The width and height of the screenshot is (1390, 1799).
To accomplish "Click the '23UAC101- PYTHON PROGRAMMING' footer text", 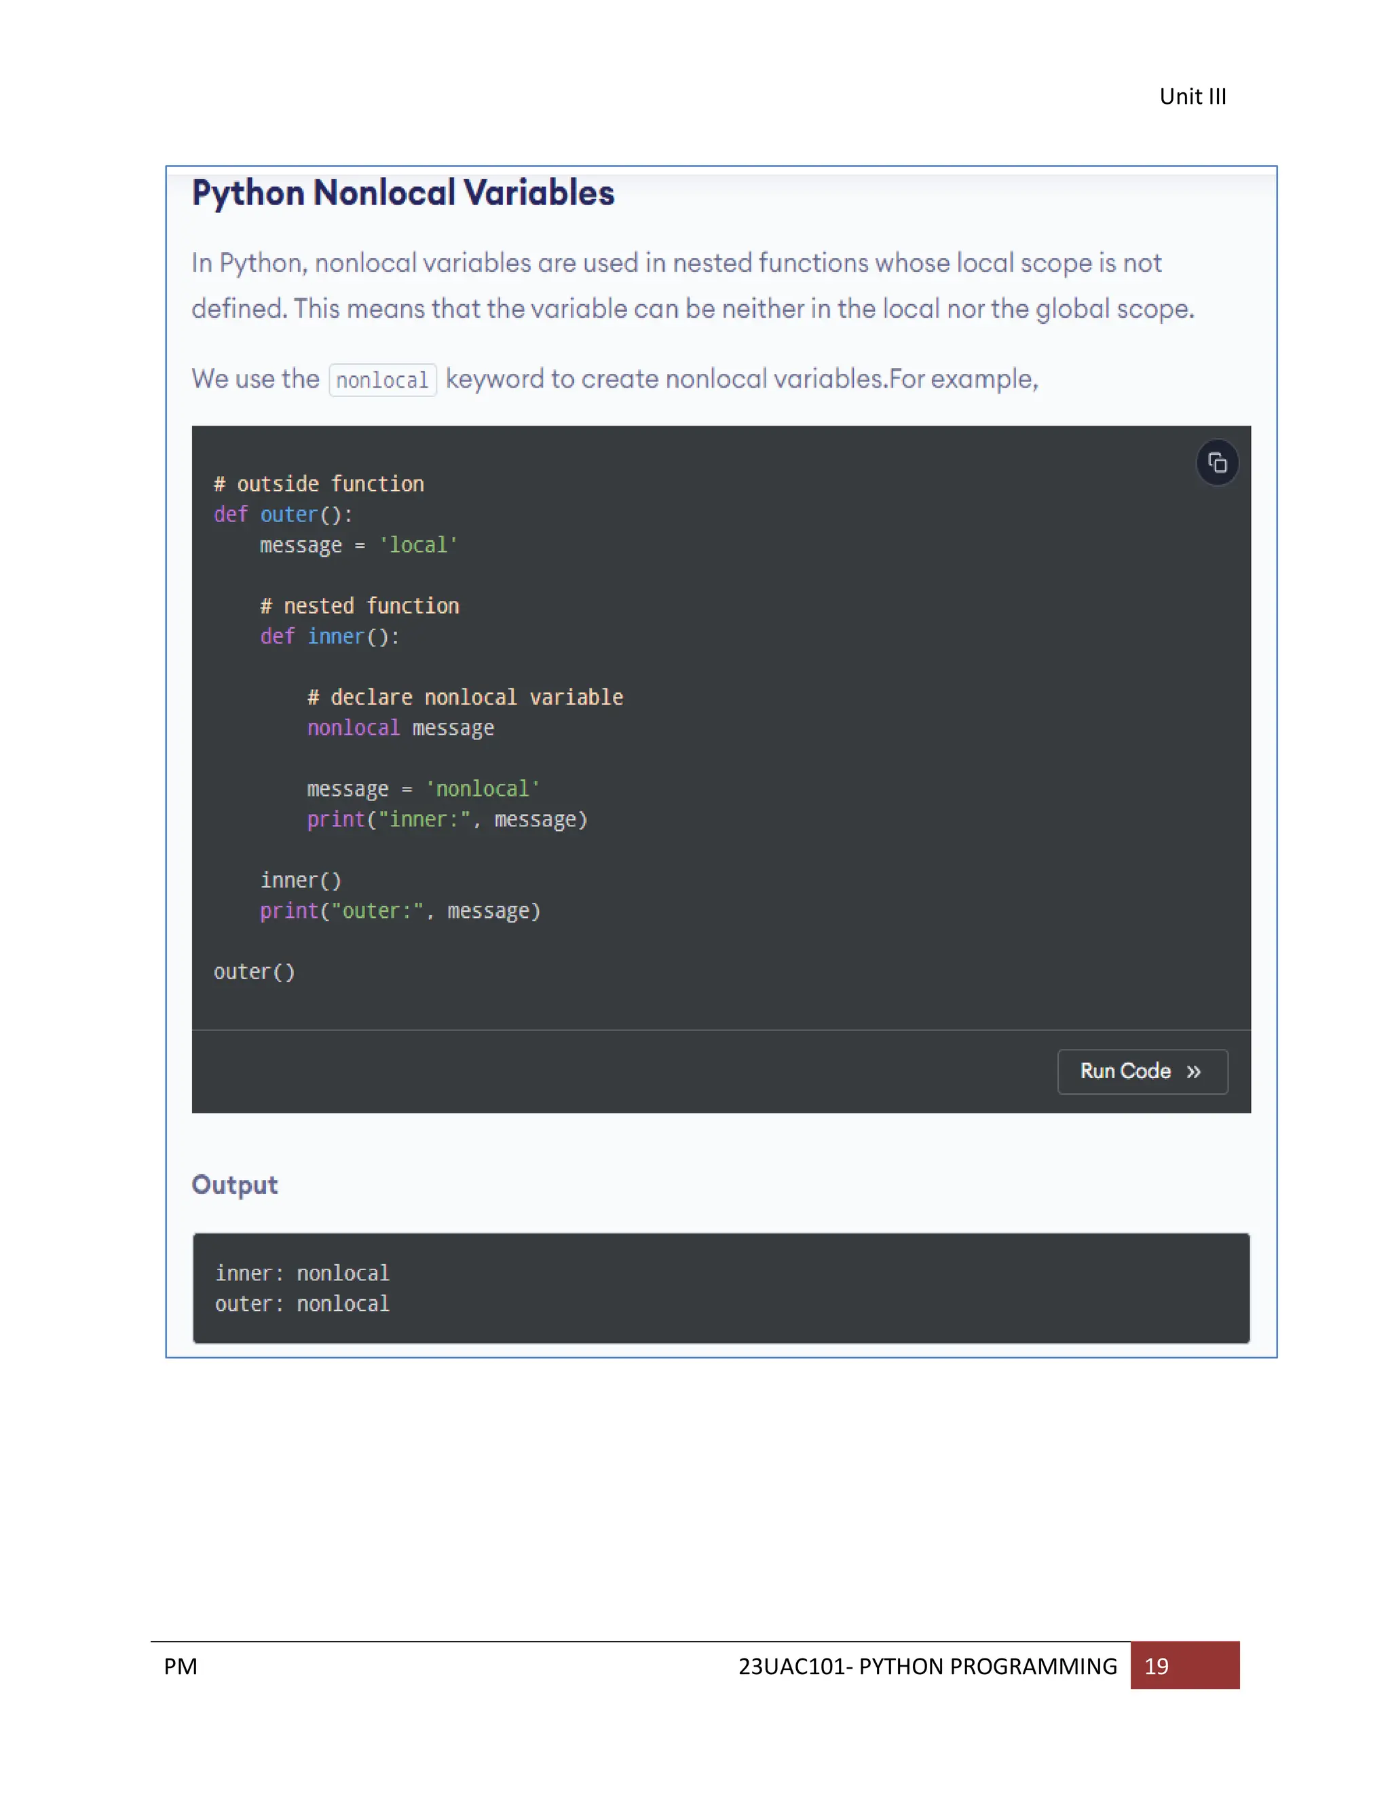I will click(x=928, y=1667).
